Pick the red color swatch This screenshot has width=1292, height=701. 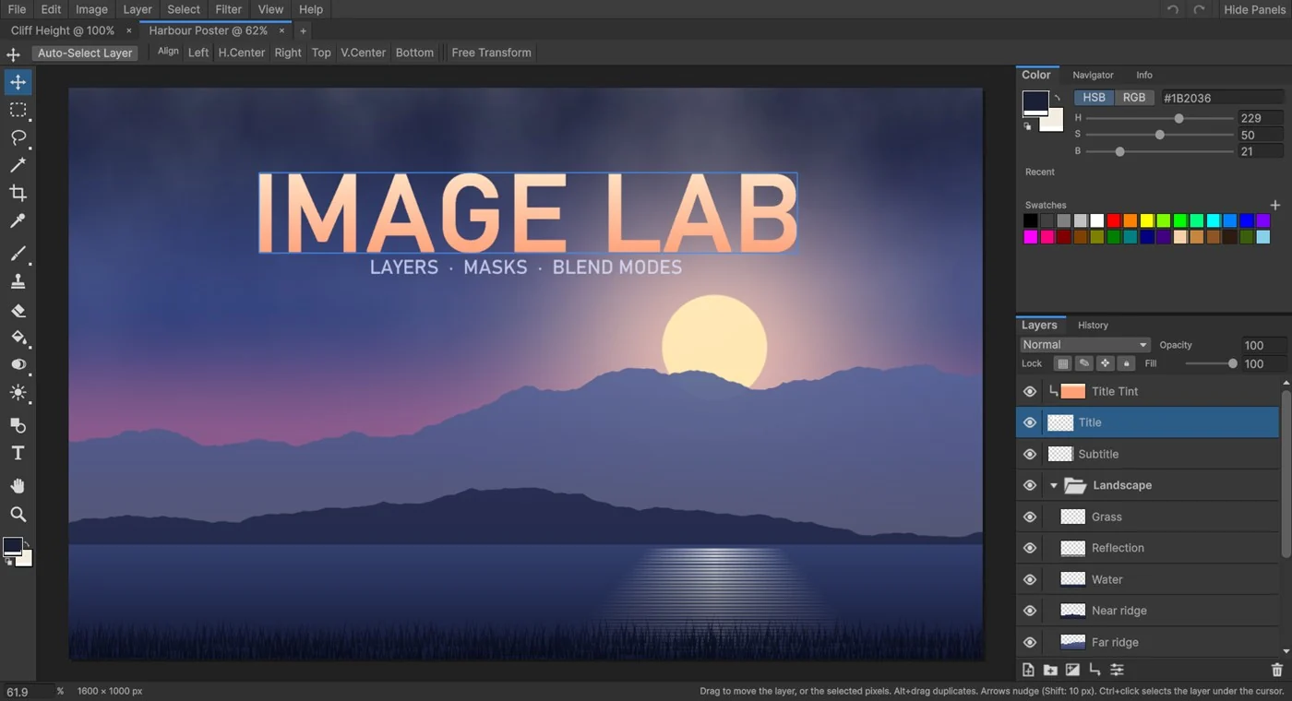(x=1114, y=220)
